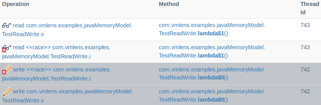
Task: Open the write <<race>> TestReadWrite.i operation link
Action: [56, 74]
